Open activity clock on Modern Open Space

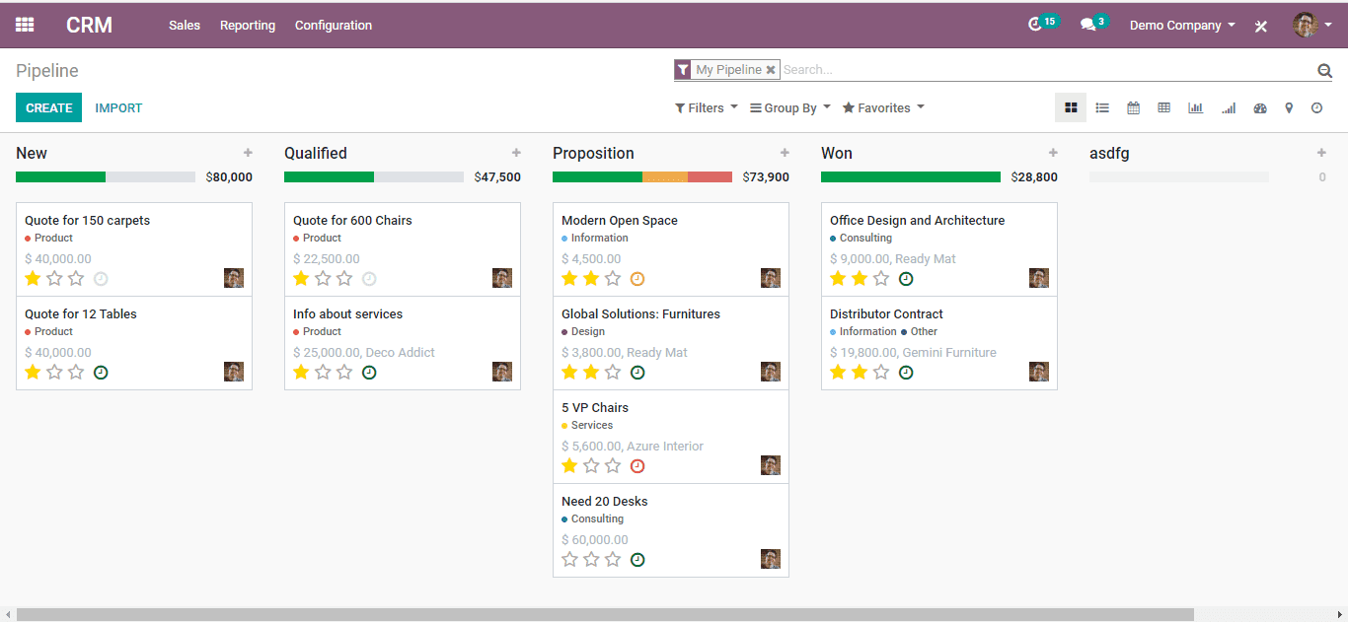coord(637,279)
